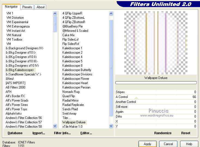This screenshot has width=200, height=147.
Task: Select the [AFS IMPORT] category
Action: [16, 83]
